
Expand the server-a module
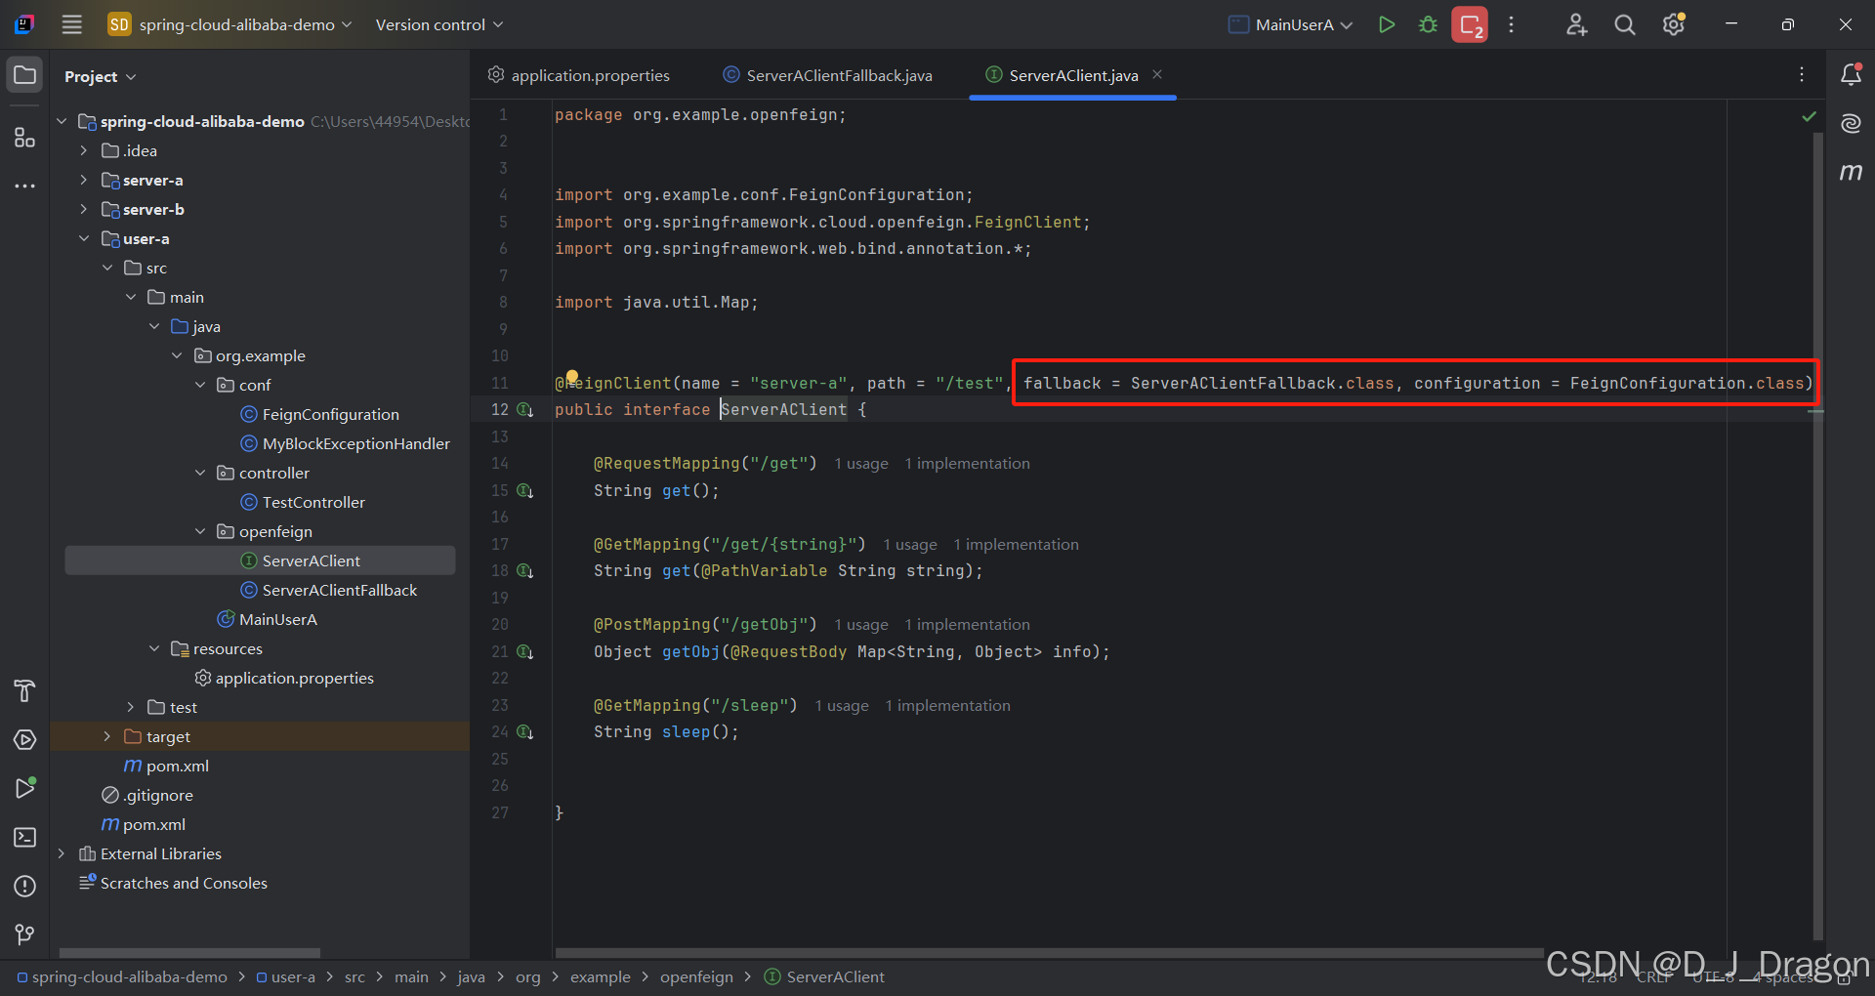point(84,180)
